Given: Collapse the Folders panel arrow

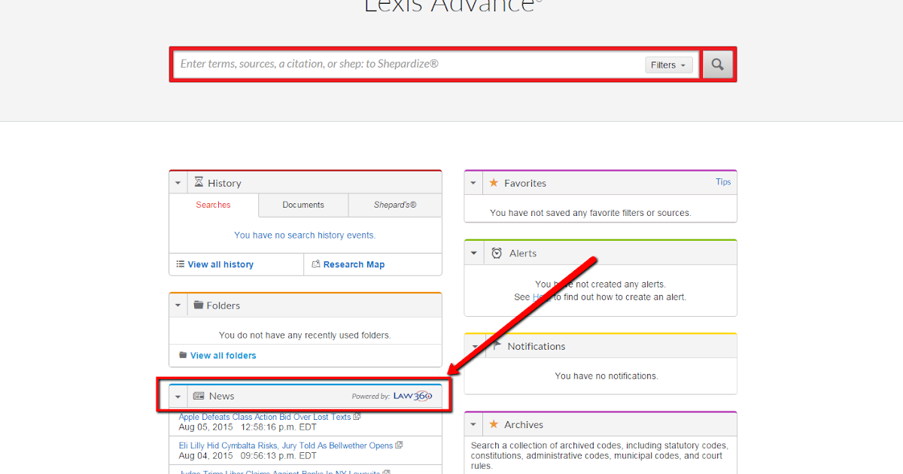Looking at the screenshot, I should click(x=178, y=305).
